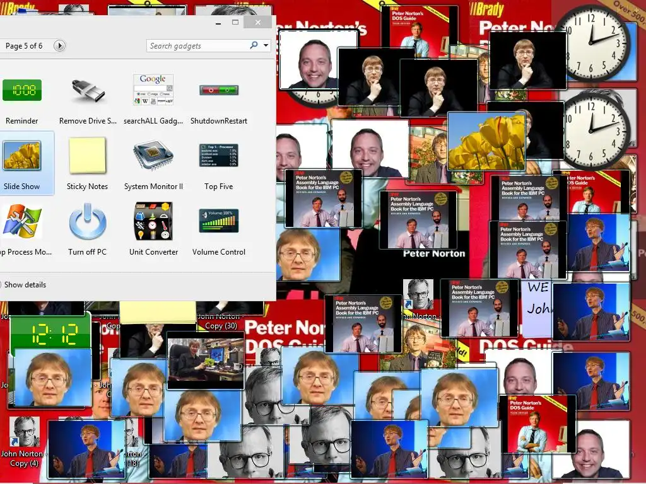The height and width of the screenshot is (484, 646).
Task: Select the ShutdownRestart gadget icon
Action: pyautogui.click(x=219, y=89)
